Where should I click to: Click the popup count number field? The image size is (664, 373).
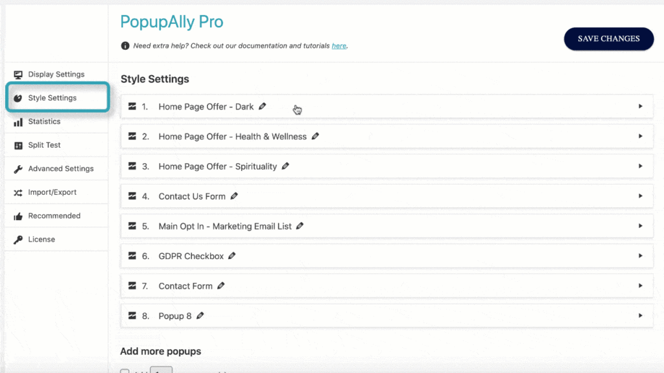(161, 371)
